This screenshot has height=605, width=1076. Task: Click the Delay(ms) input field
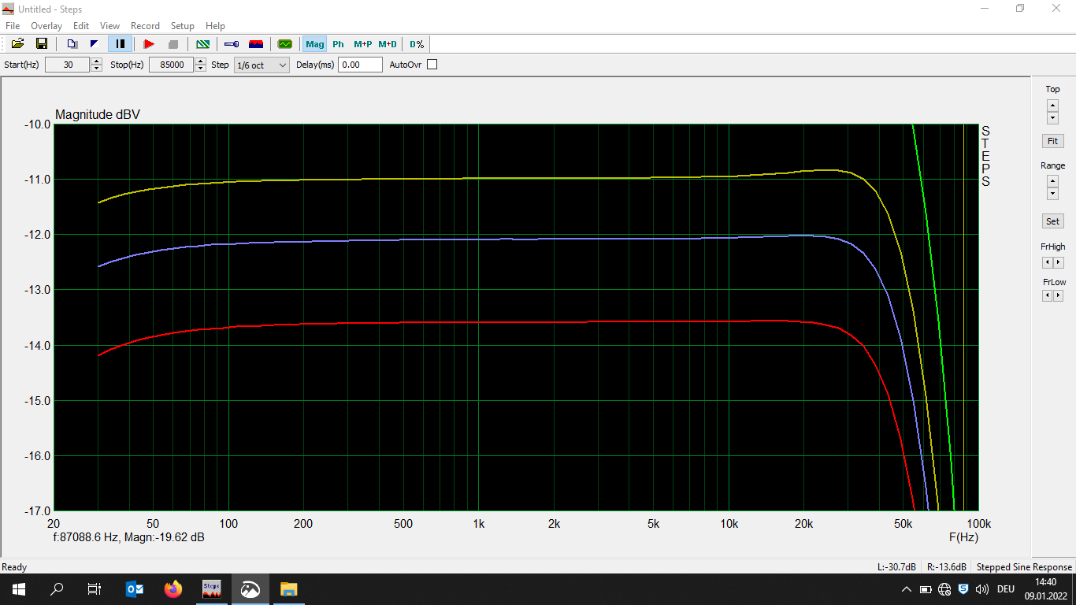pyautogui.click(x=360, y=65)
